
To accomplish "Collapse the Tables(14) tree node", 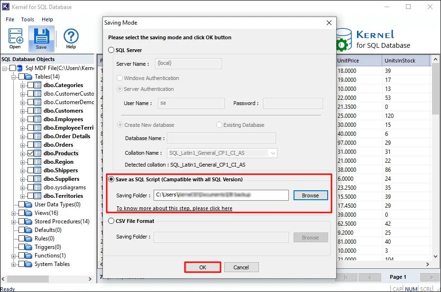I will 14,77.
